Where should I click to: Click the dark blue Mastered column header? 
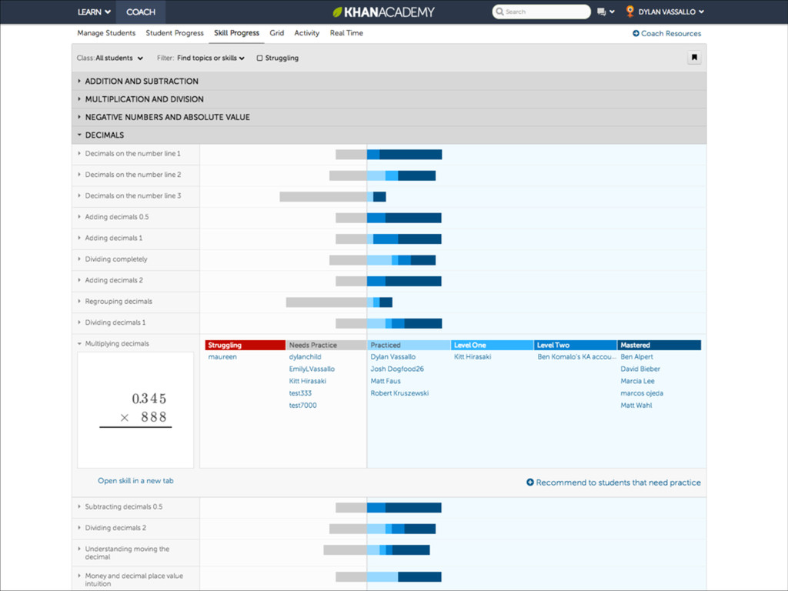[659, 346]
